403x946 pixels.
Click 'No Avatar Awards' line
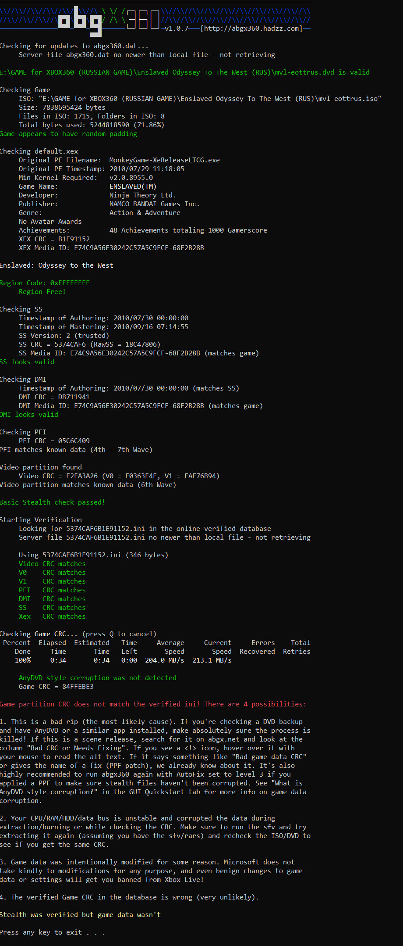[50, 222]
